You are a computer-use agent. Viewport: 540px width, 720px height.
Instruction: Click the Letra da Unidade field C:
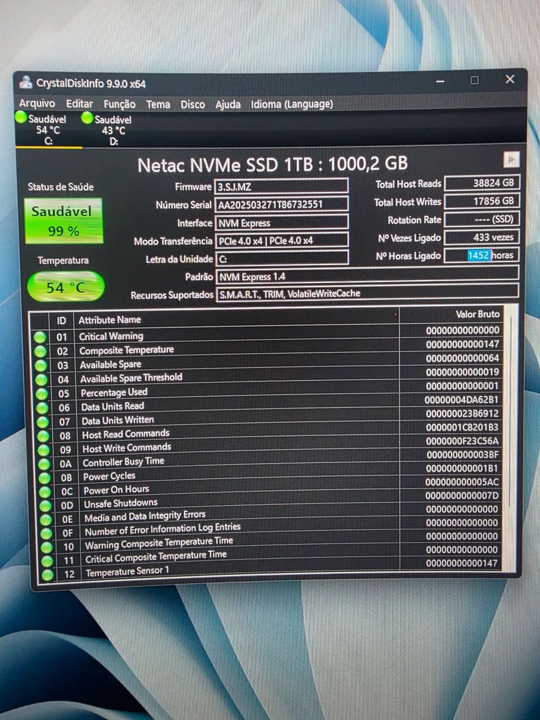tap(282, 259)
